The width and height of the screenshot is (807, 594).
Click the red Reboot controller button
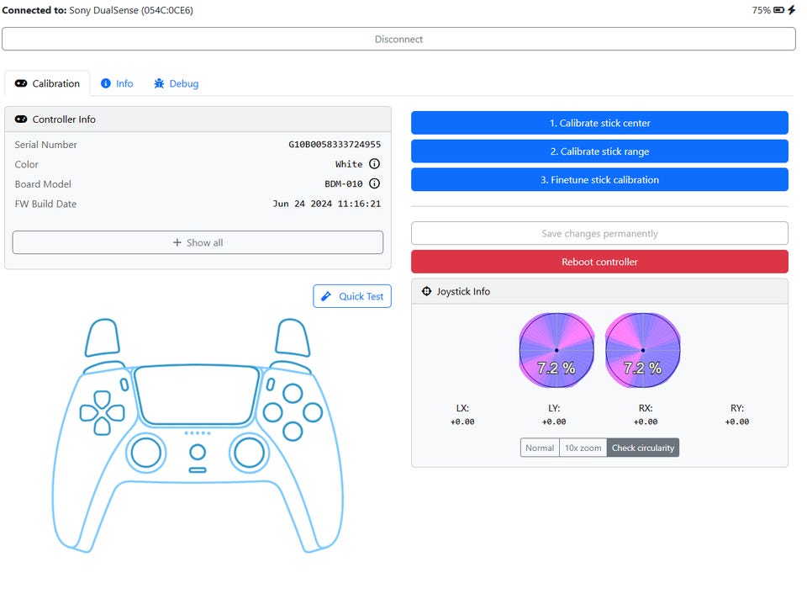(x=599, y=262)
